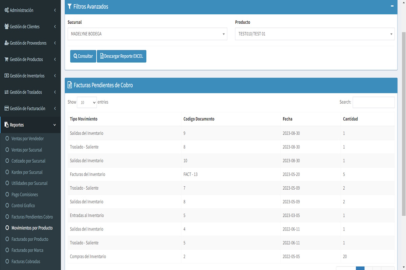
Task: Click the Gestión de Productos cart icon
Action: pos(6,59)
